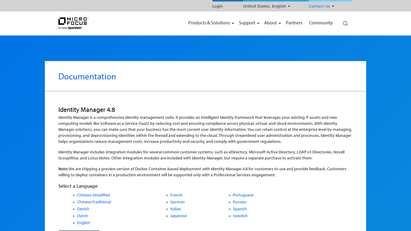The height and width of the screenshot is (231, 411).
Task: Click the bold Note: label
Action: pos(63,169)
